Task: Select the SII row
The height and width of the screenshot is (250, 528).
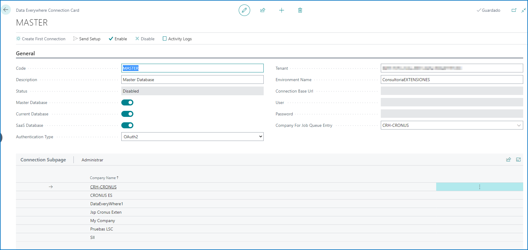Action: pyautogui.click(x=269, y=237)
